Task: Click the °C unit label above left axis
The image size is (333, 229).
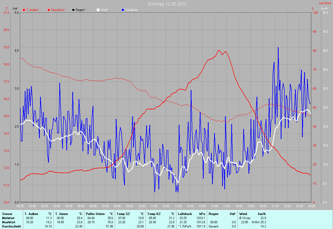Action: (7, 9)
